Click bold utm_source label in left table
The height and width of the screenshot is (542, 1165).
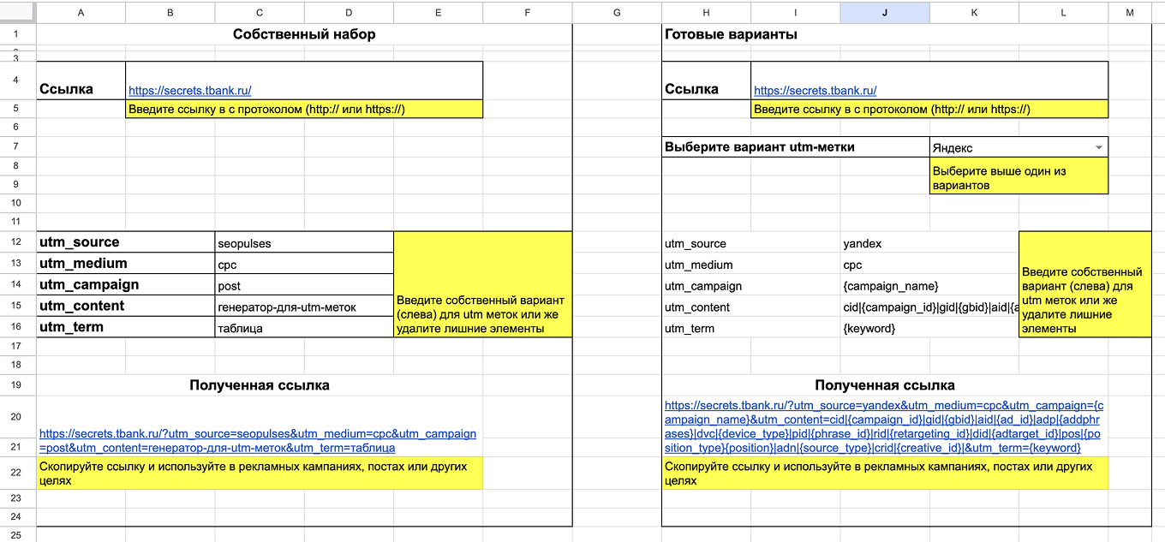[80, 242]
